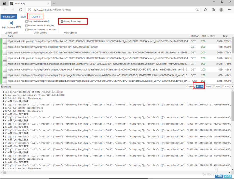Click the icon of the api/sticky flow row
This screenshot has width=234, height=179.
point(5,53)
